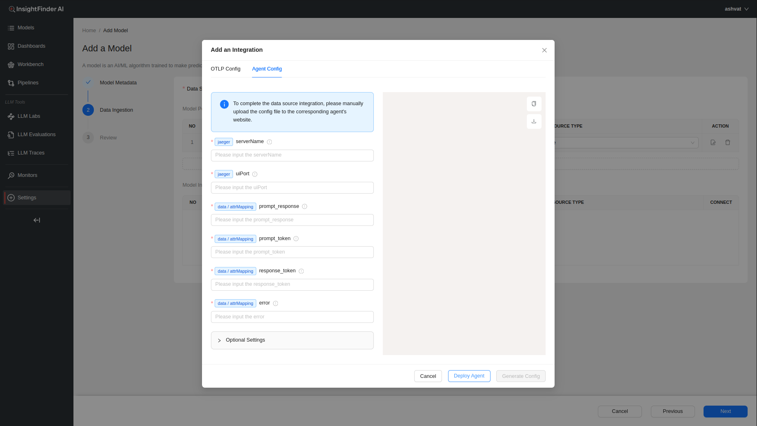757x426 pixels.
Task: Collapse the sidebar with arrow icon
Action: click(x=37, y=220)
